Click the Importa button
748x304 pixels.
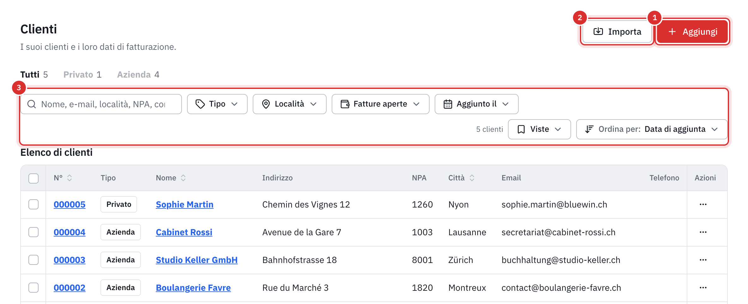coord(617,32)
